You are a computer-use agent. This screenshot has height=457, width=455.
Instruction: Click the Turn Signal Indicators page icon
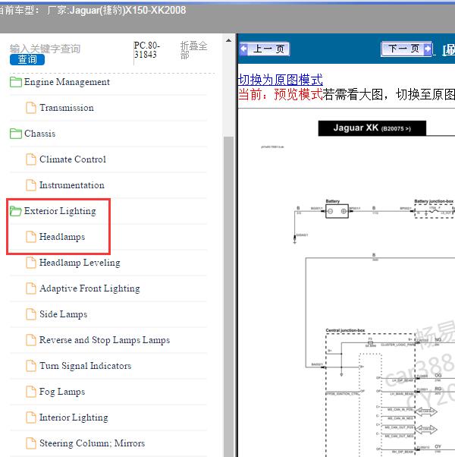point(31,366)
